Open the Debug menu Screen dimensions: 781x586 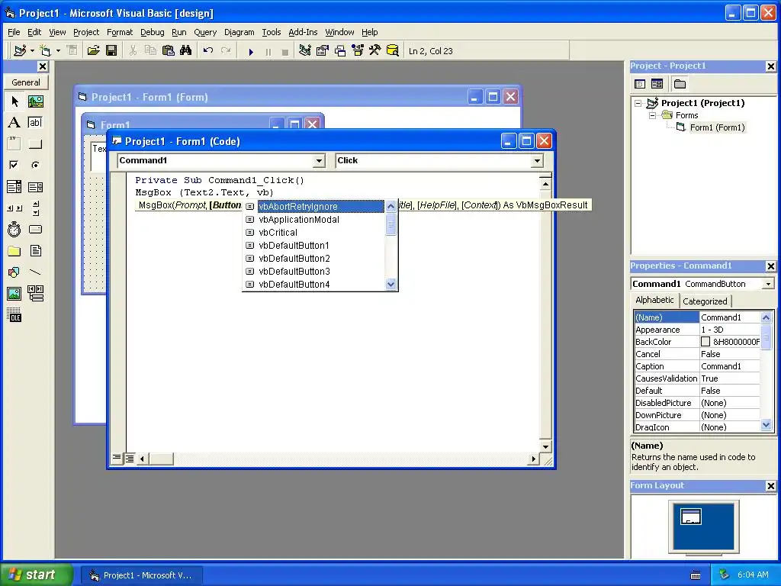click(152, 32)
